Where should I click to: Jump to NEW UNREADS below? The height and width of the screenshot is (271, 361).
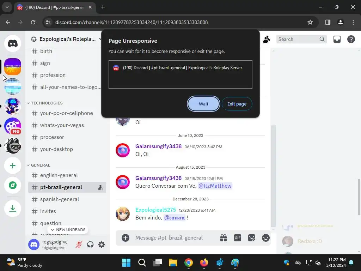pos(68,230)
